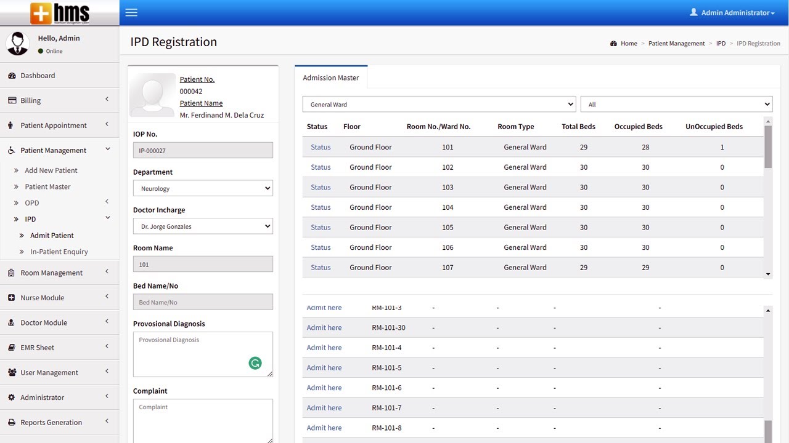
Task: Open the Doctor Incharge dropdown
Action: (x=203, y=226)
